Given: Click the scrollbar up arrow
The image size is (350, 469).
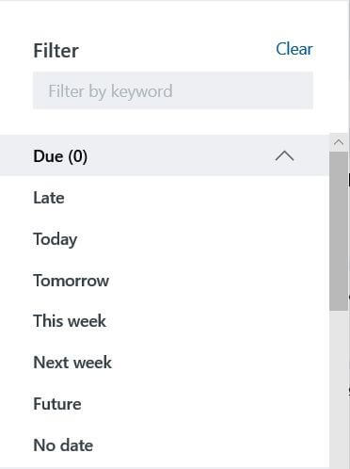Looking at the screenshot, I should tap(339, 142).
